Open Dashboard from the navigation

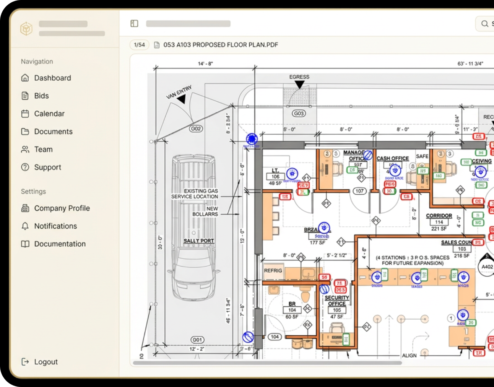(x=53, y=78)
